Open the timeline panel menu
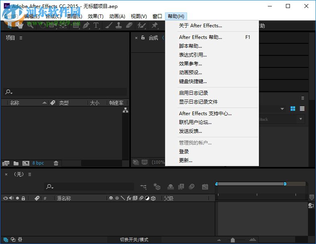This screenshot has height=244, width=316. pyautogui.click(x=30, y=174)
